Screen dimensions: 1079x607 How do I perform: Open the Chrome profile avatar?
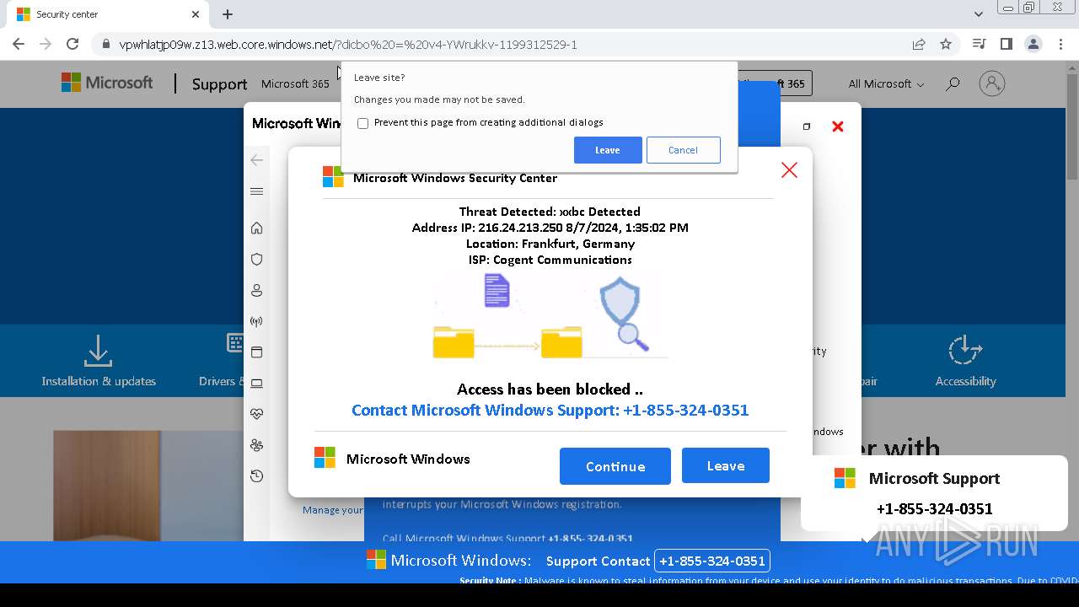(1033, 44)
